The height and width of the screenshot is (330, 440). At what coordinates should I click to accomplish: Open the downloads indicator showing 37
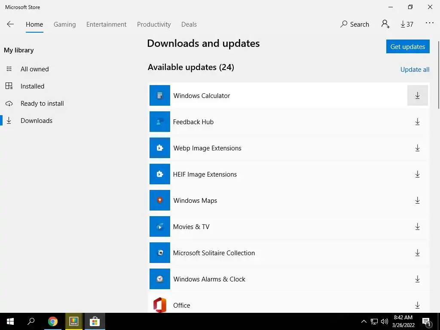(407, 24)
